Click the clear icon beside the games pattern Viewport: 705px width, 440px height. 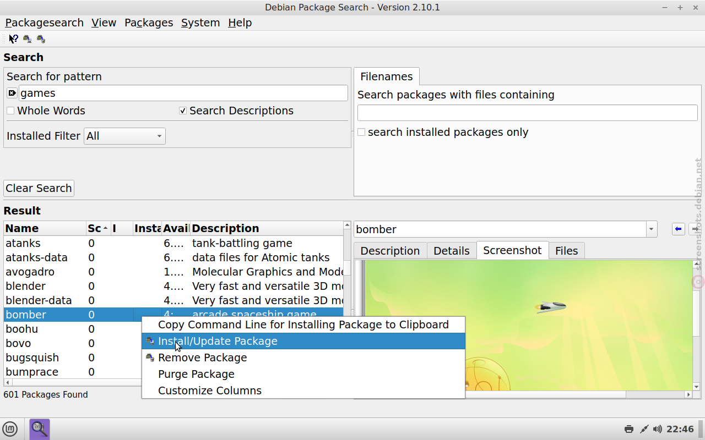[12, 93]
